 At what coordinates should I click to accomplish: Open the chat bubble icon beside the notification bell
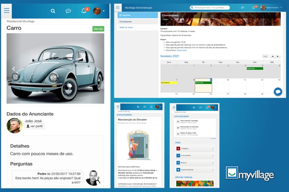[x=68, y=11]
